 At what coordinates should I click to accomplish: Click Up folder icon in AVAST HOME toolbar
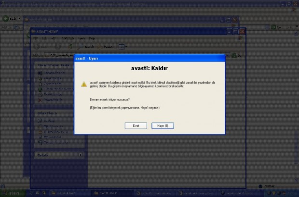71,47
